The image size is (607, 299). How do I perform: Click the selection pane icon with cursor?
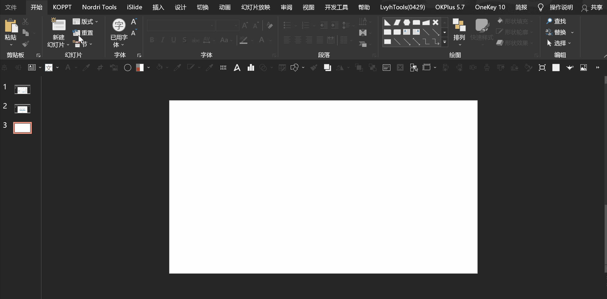pyautogui.click(x=414, y=68)
